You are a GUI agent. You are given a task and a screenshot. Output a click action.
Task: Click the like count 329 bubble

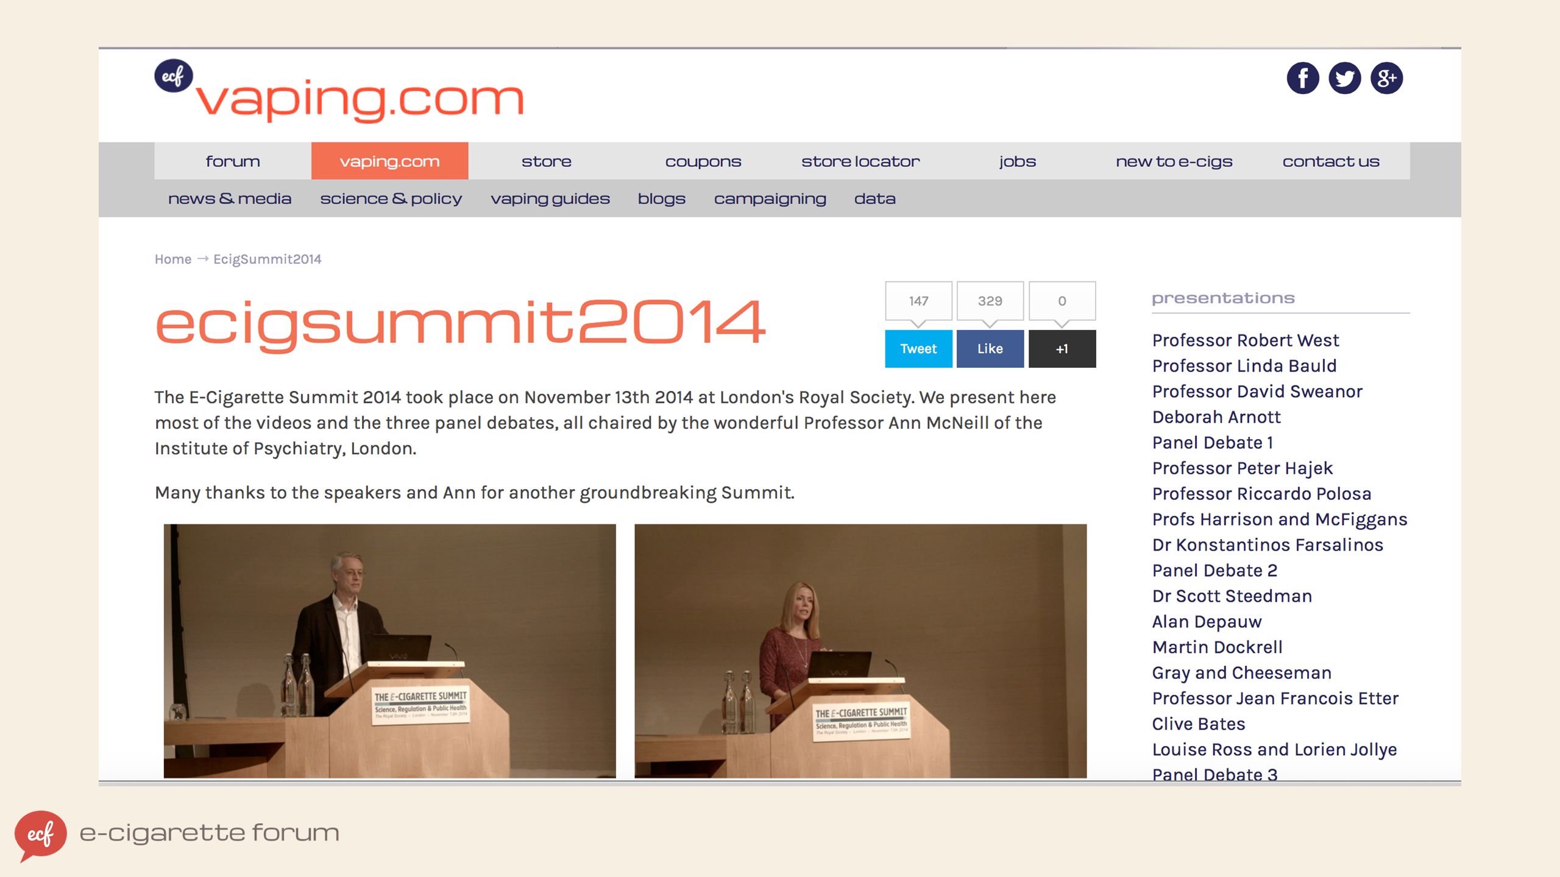(x=990, y=301)
